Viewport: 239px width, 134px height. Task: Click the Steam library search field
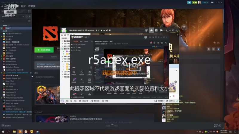[x=14, y=21]
